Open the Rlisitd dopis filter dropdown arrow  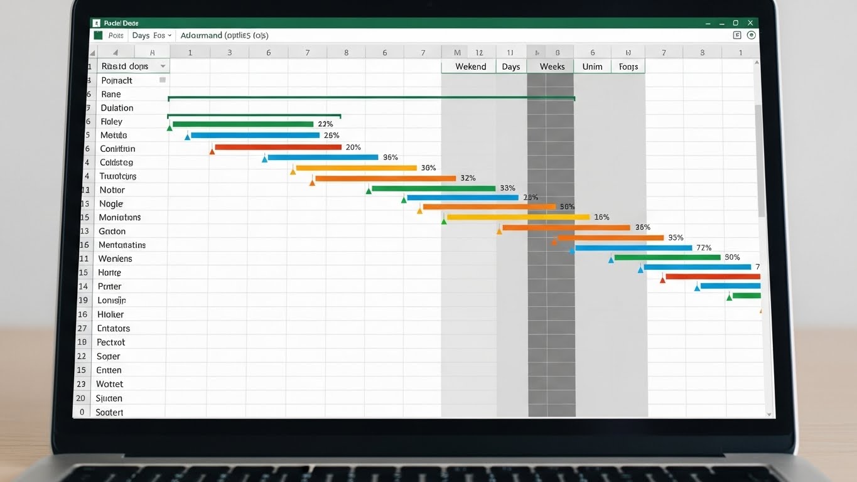coord(163,67)
